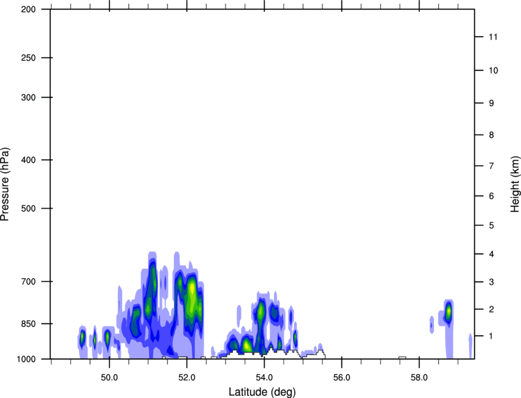This screenshot has height=398, width=521.
Task: Pick the 11 km height label
Action: click(493, 37)
